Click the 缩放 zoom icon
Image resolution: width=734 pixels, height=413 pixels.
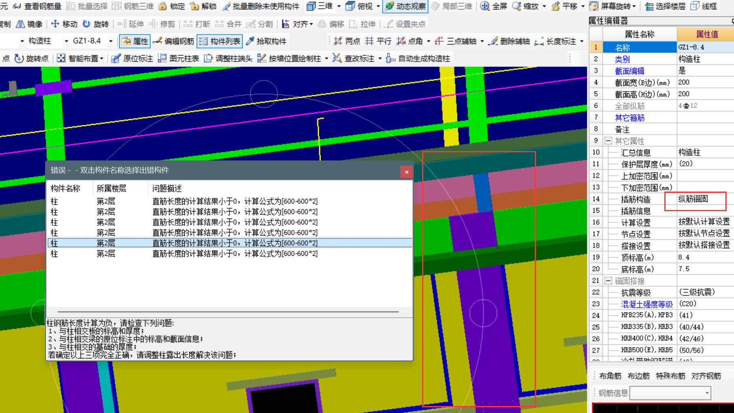517,6
